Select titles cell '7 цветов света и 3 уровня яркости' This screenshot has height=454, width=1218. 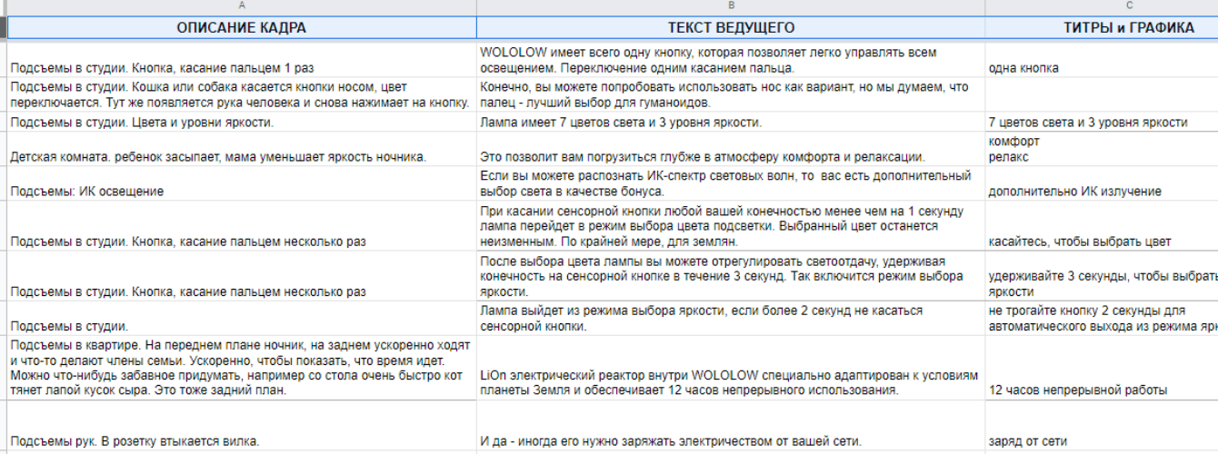[1102, 123]
